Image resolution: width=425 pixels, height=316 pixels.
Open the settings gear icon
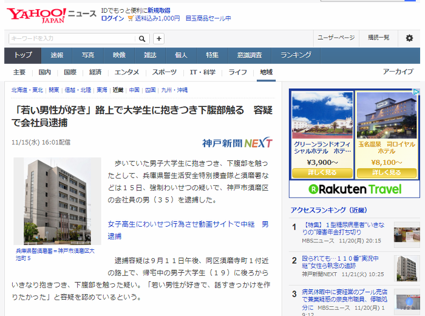coord(409,38)
